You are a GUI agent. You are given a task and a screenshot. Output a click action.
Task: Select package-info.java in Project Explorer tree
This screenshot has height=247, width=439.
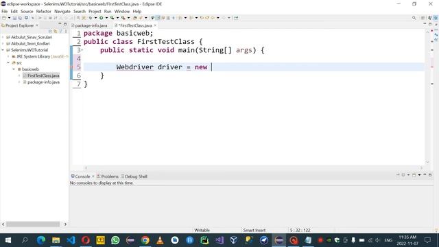click(41, 82)
